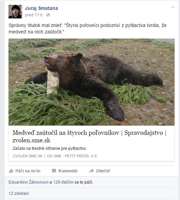Image resolution: width=180 pixels, height=200 pixels.
Task: Open the 'pred 17 h' timestamp
Action: pos(34,15)
